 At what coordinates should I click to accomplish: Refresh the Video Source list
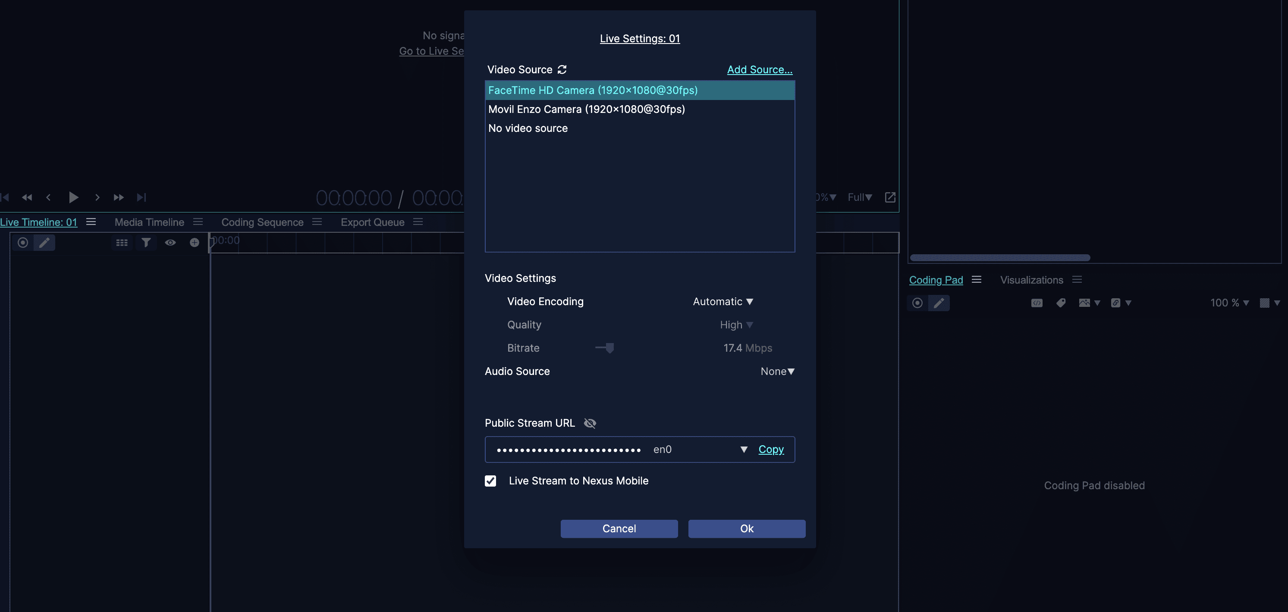pyautogui.click(x=562, y=69)
